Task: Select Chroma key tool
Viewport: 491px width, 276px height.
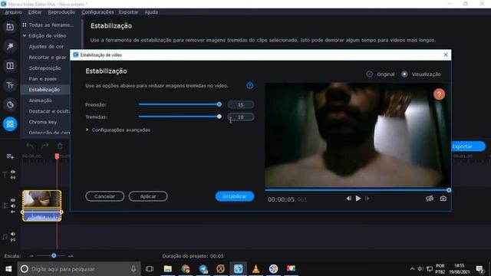Action: point(43,122)
